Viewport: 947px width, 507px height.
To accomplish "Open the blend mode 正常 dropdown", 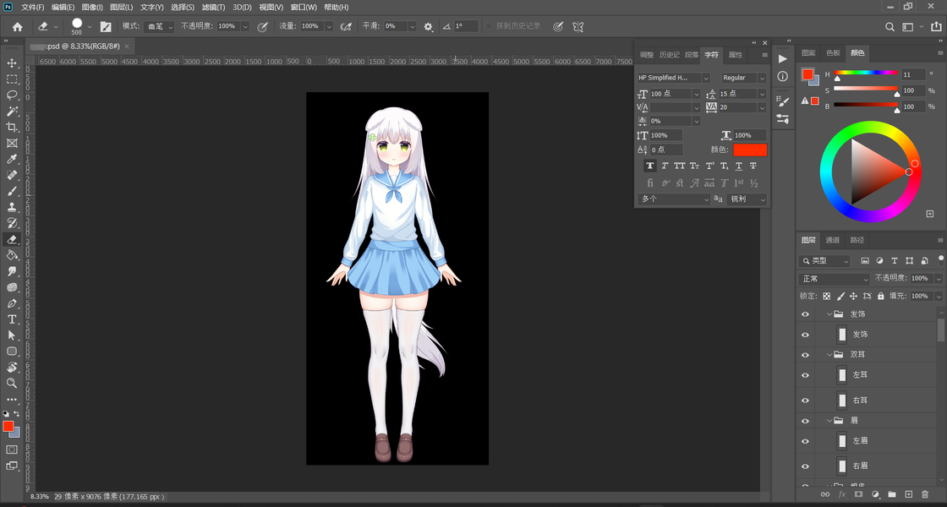I will [835, 279].
